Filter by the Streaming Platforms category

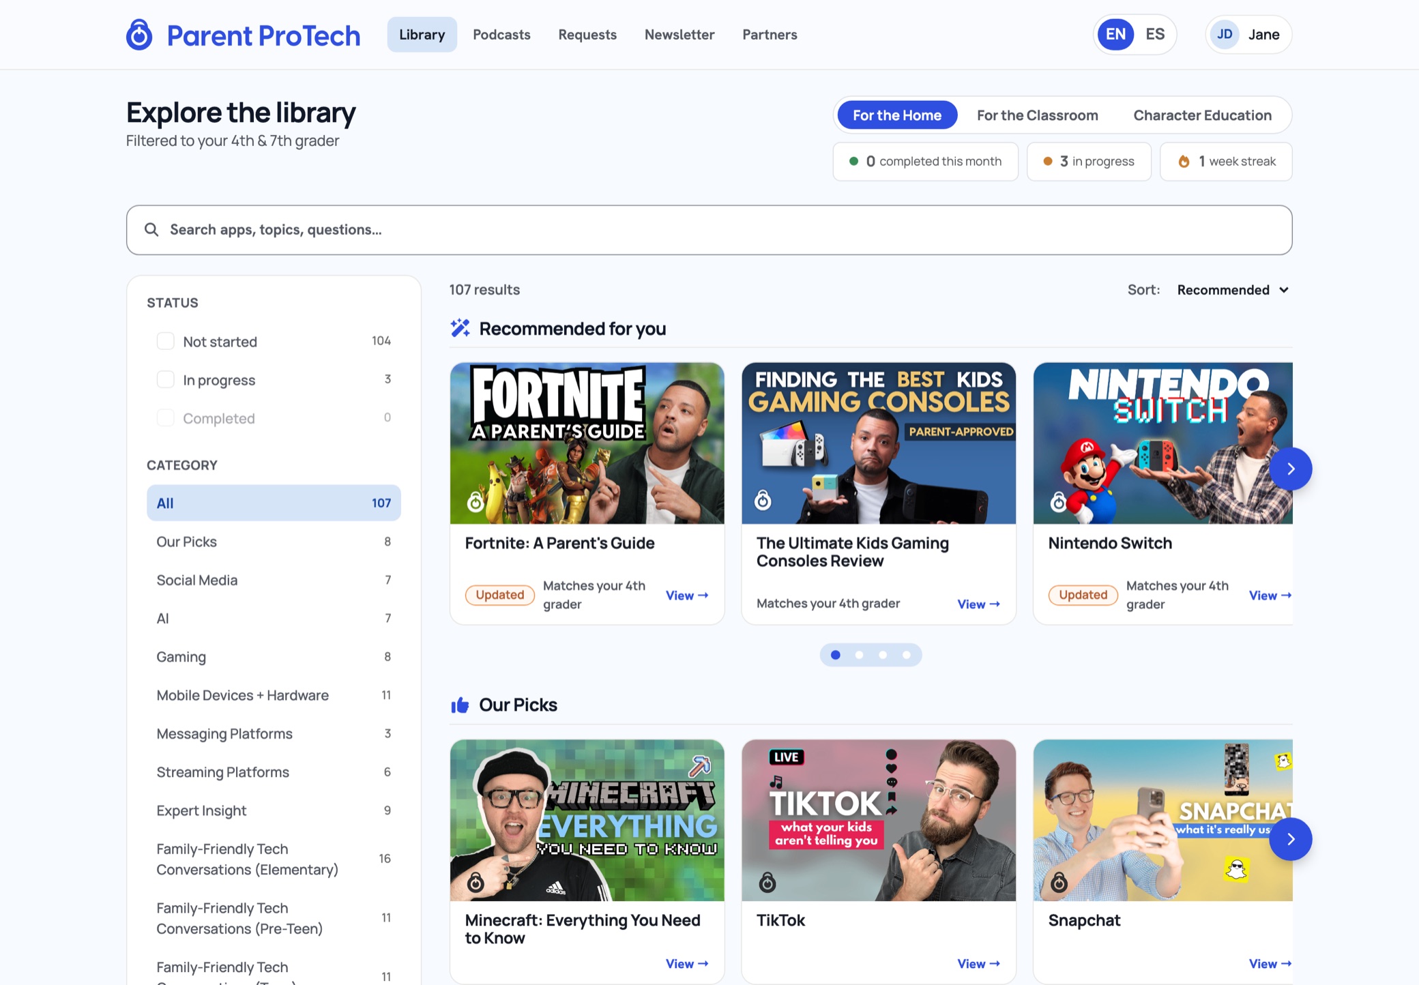point(274,772)
